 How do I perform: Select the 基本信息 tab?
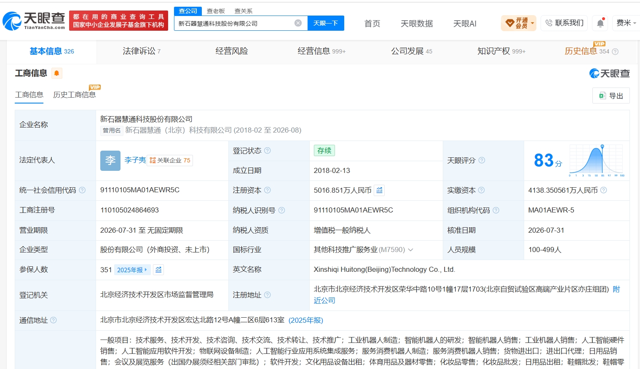tap(52, 51)
